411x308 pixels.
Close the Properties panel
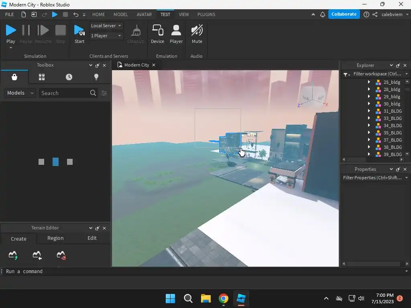pyautogui.click(x=405, y=169)
